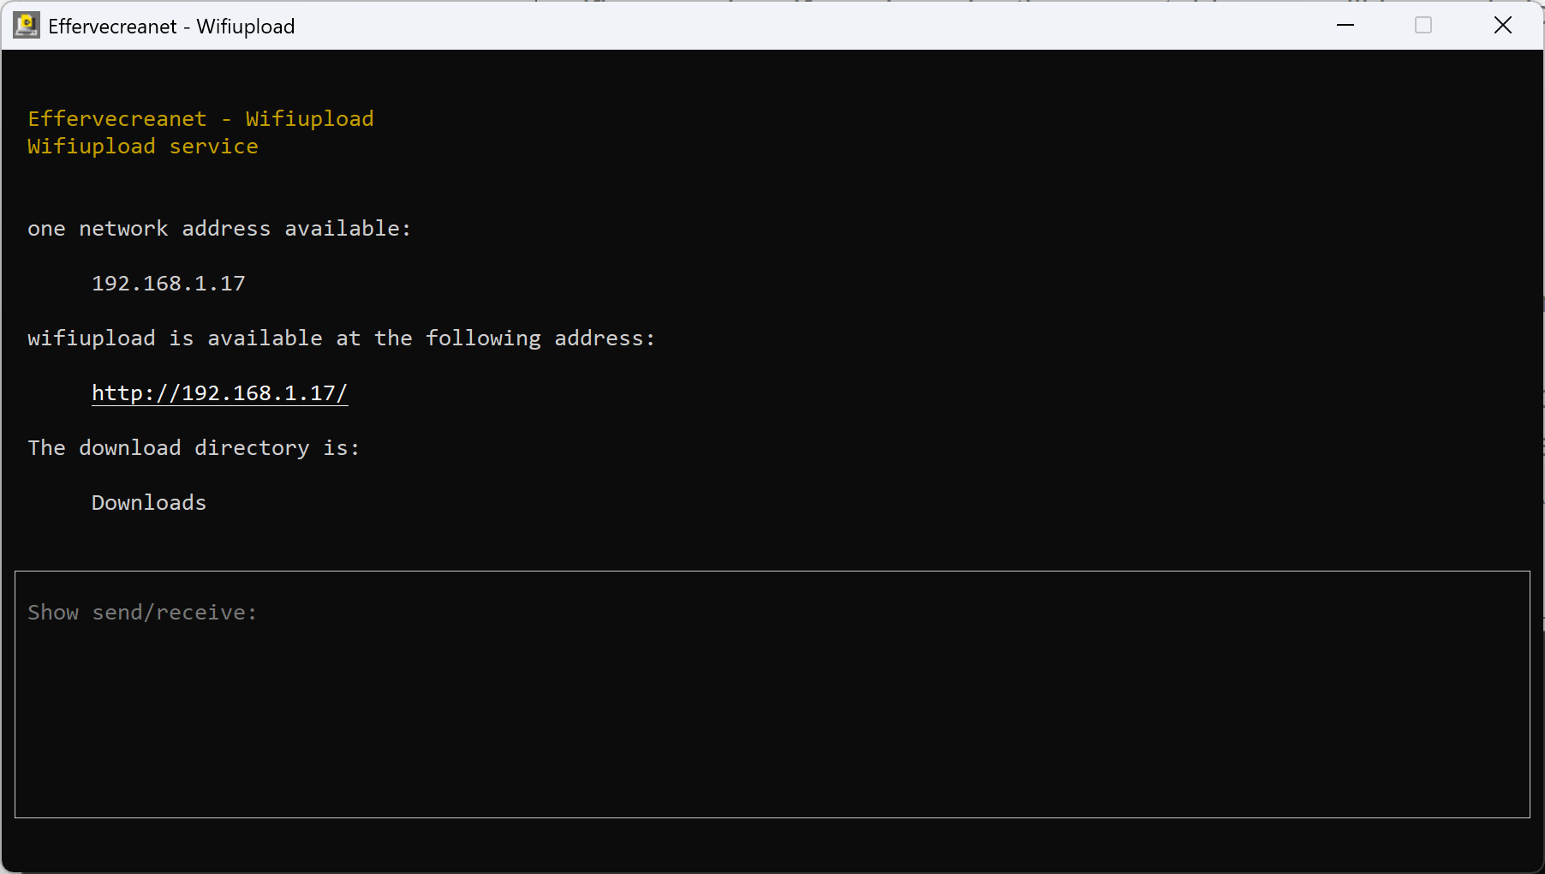Close the Effervecreanet Wifiupload window
Screen dimensions: 1545x874
click(x=1503, y=26)
